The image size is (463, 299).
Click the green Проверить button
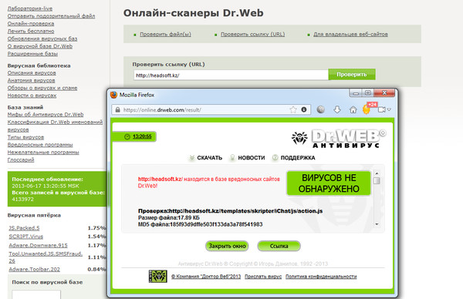[x=352, y=74]
